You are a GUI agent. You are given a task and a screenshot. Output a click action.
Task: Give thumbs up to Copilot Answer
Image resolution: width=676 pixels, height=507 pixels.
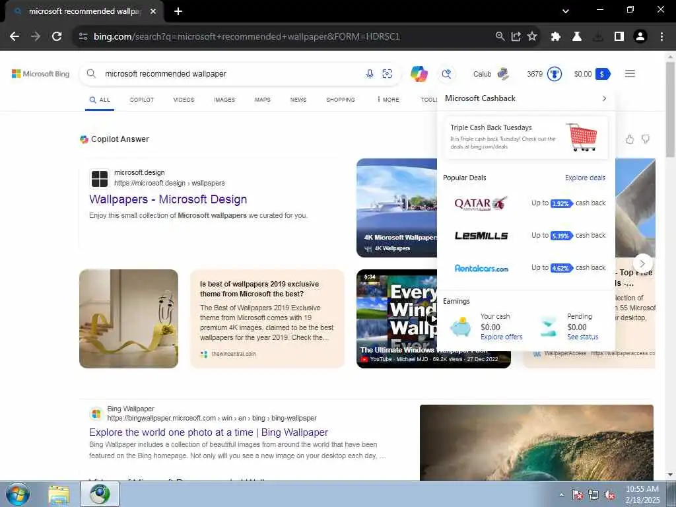629,139
